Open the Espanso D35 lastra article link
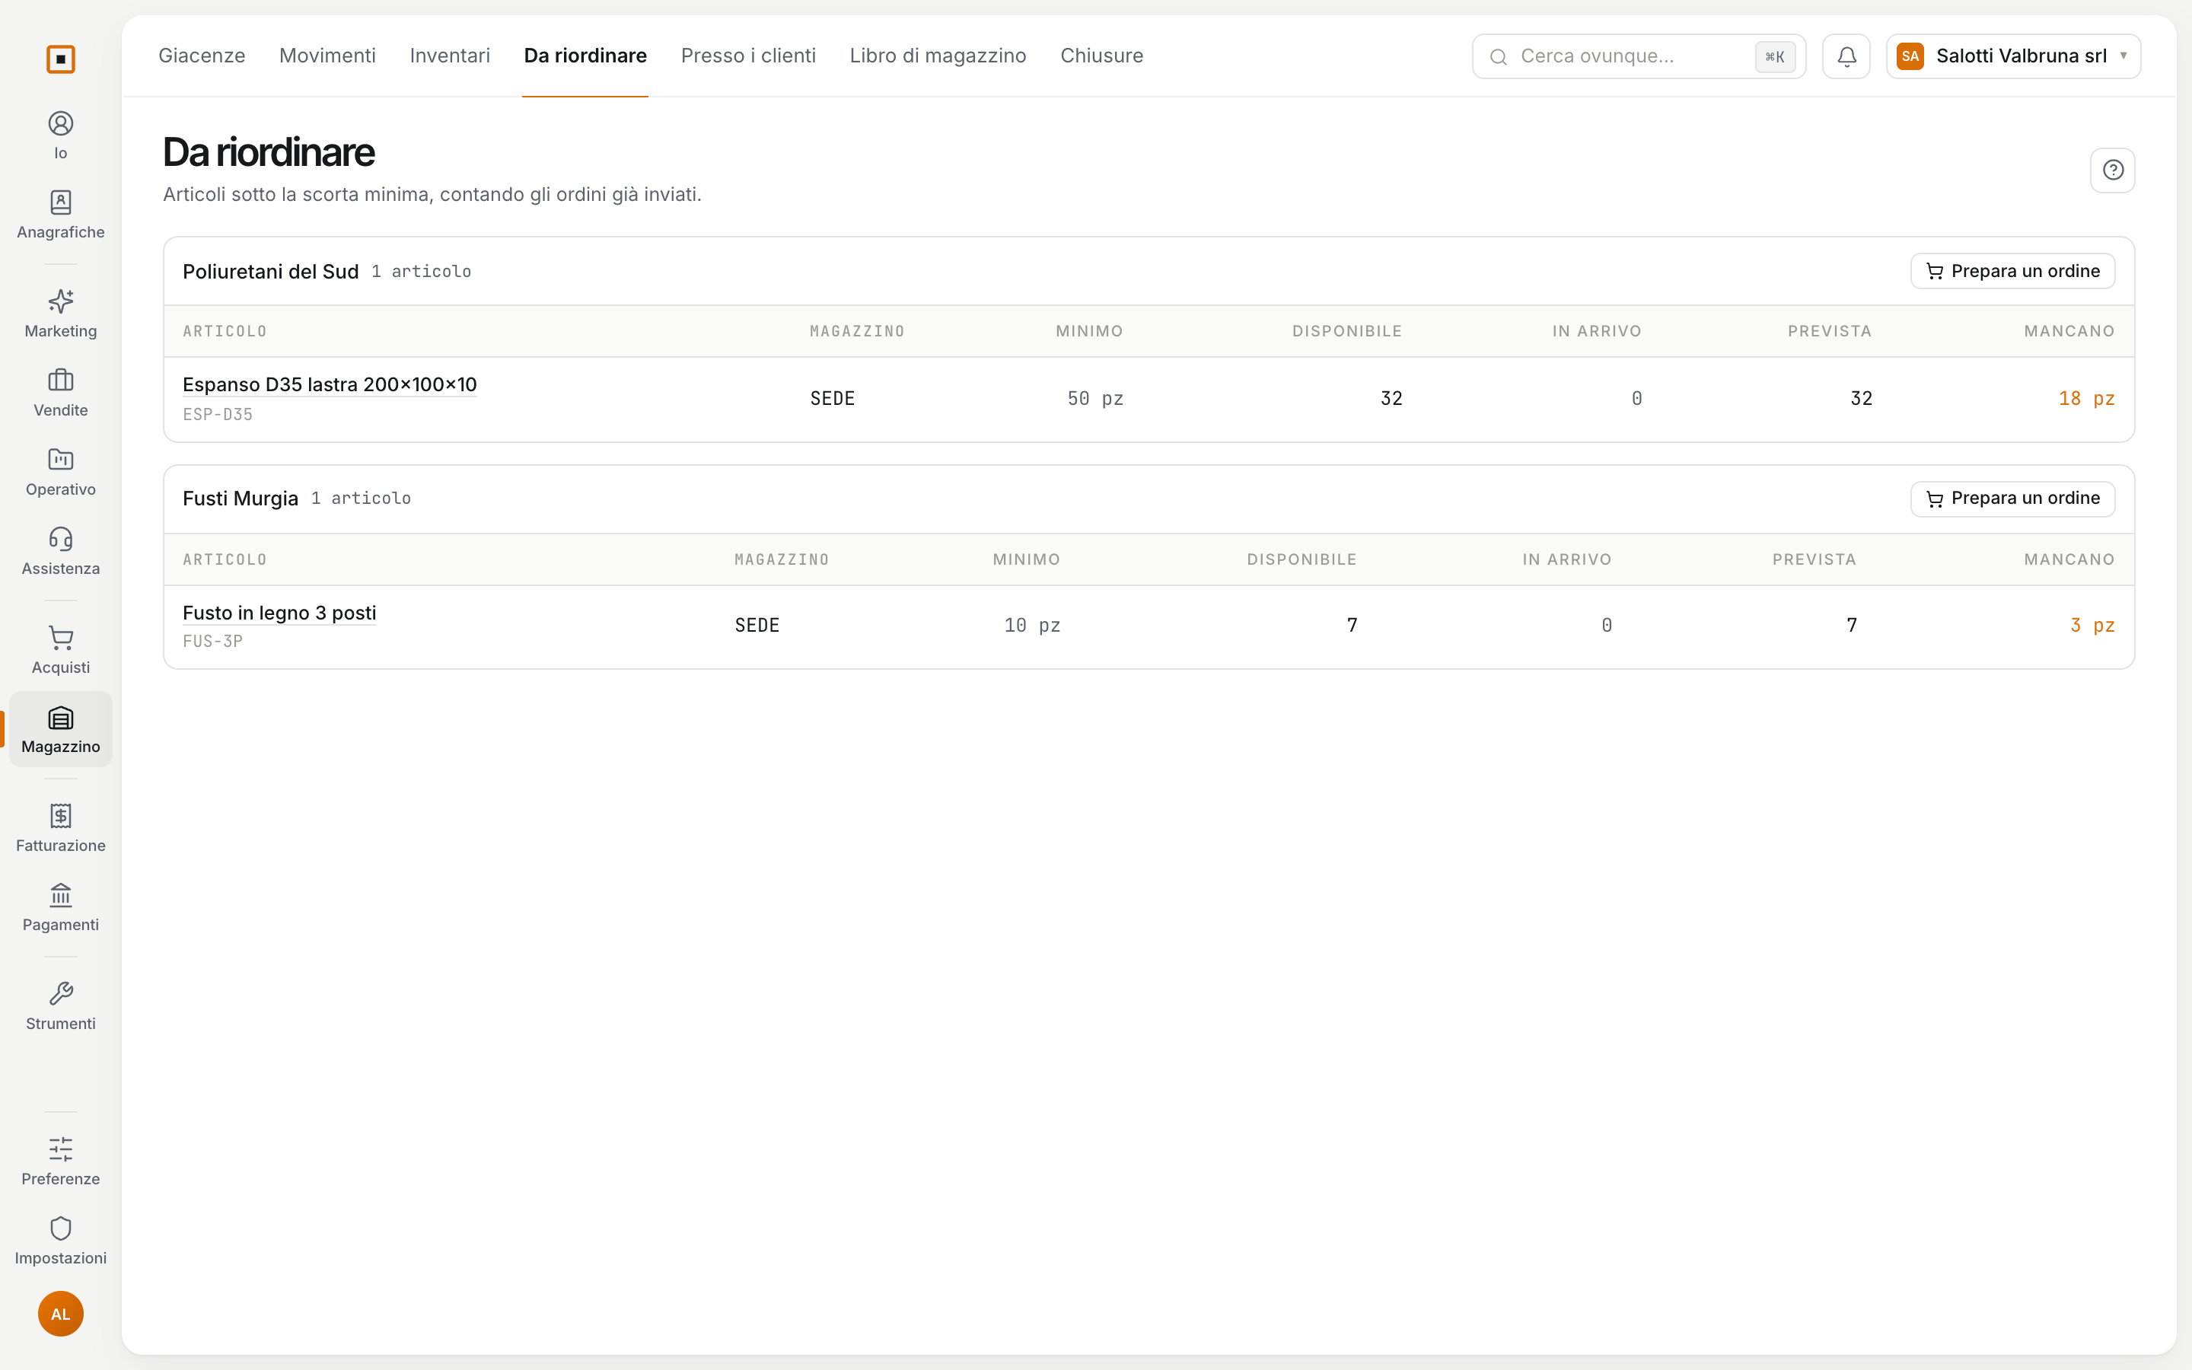This screenshot has width=2192, height=1370. coord(330,384)
